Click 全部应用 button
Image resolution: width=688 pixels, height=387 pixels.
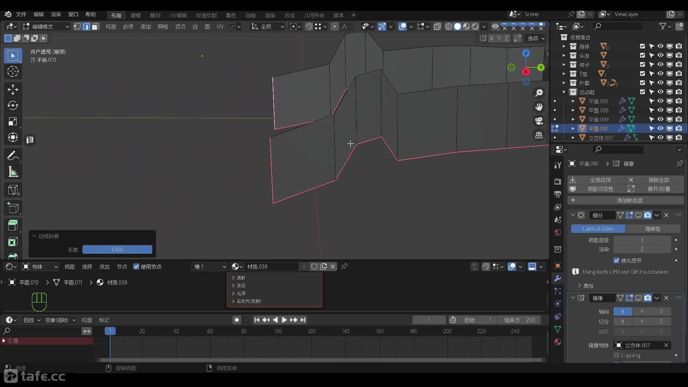point(596,180)
